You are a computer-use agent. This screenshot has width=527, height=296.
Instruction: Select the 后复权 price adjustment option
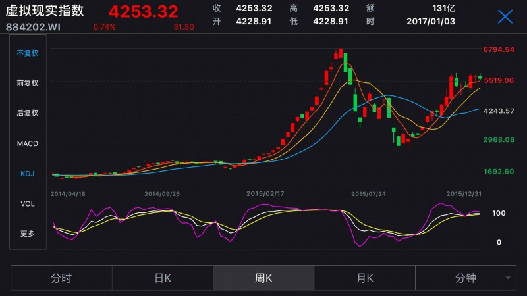coord(28,113)
